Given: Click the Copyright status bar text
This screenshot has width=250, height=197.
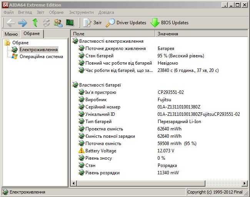Looking at the screenshot, I should (x=215, y=192).
